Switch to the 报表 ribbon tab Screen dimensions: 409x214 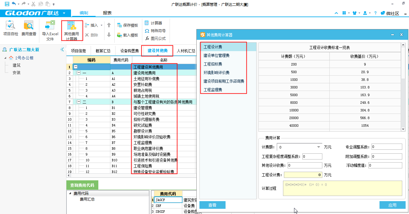click(107, 13)
